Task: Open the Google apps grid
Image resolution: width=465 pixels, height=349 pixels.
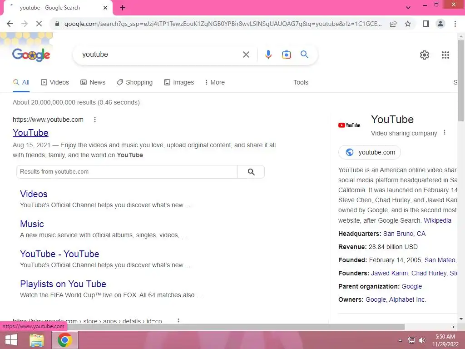Action: point(445,55)
